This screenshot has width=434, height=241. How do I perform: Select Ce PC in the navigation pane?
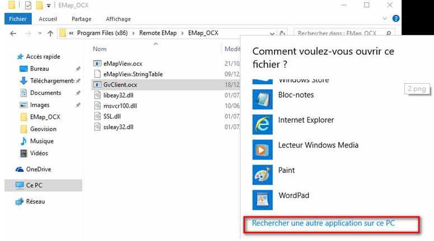click(43, 185)
